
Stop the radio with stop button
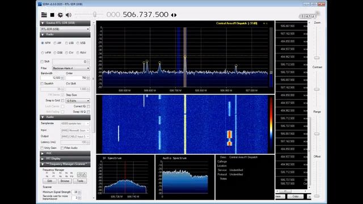[x=52, y=15]
